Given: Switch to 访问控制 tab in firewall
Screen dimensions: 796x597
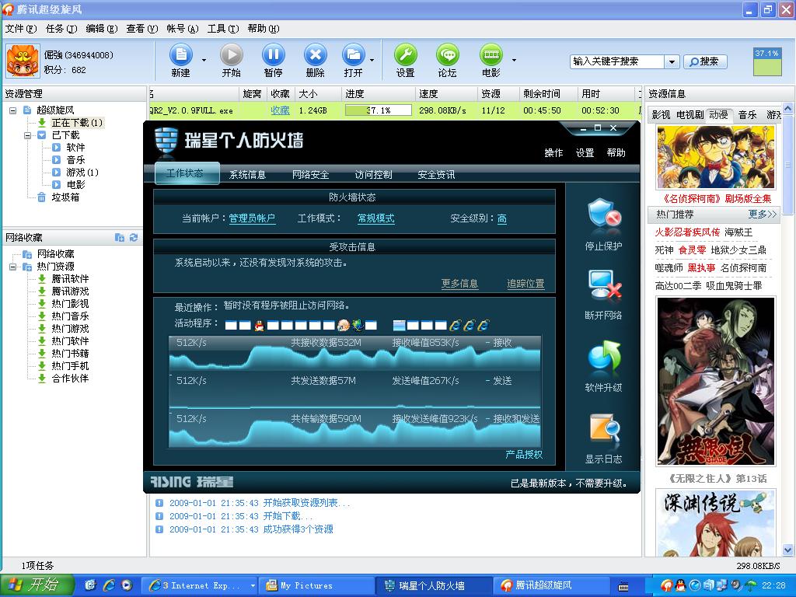Looking at the screenshot, I should point(374,175).
